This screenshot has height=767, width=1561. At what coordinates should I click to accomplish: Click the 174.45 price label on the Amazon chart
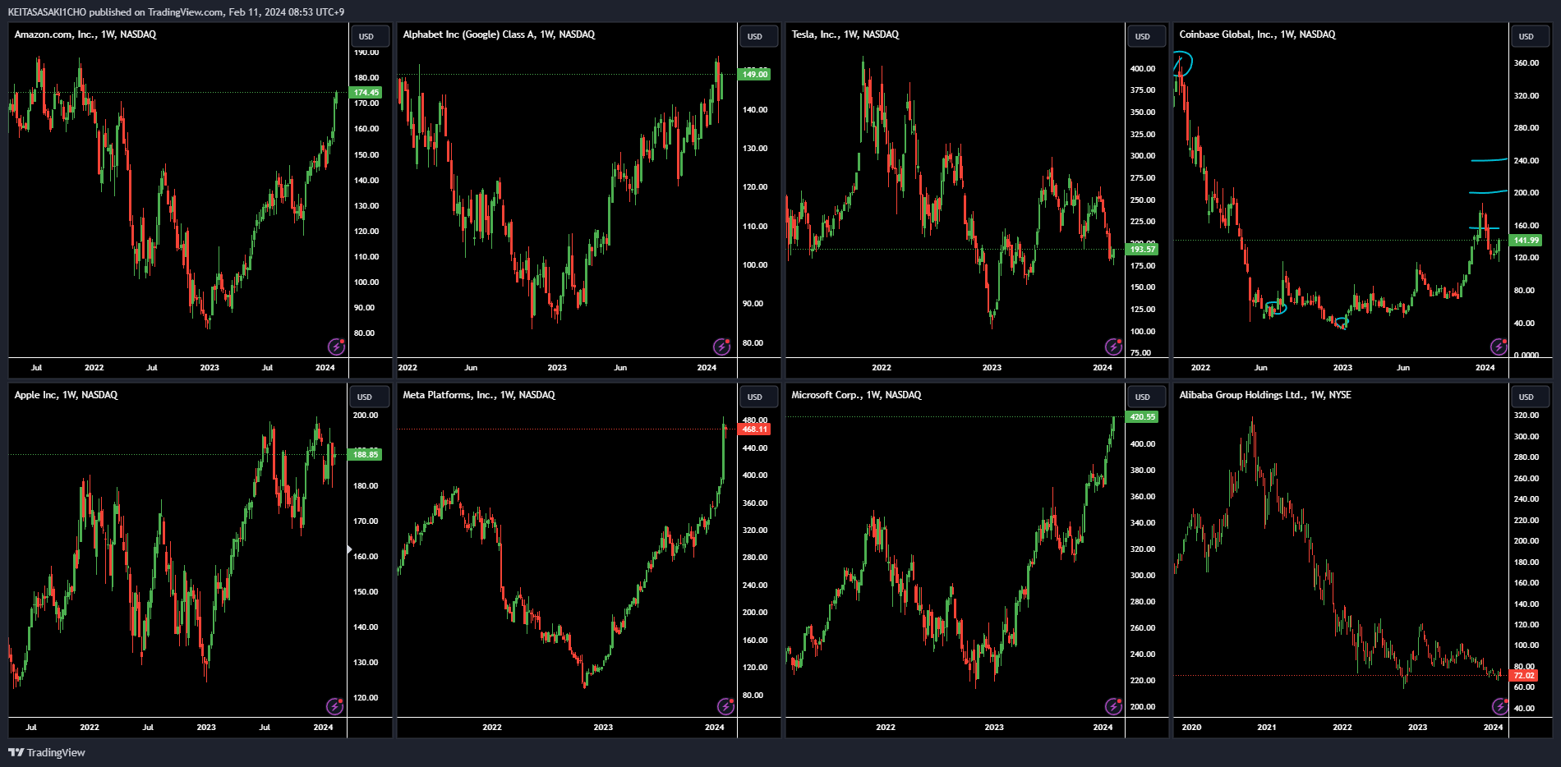[366, 93]
